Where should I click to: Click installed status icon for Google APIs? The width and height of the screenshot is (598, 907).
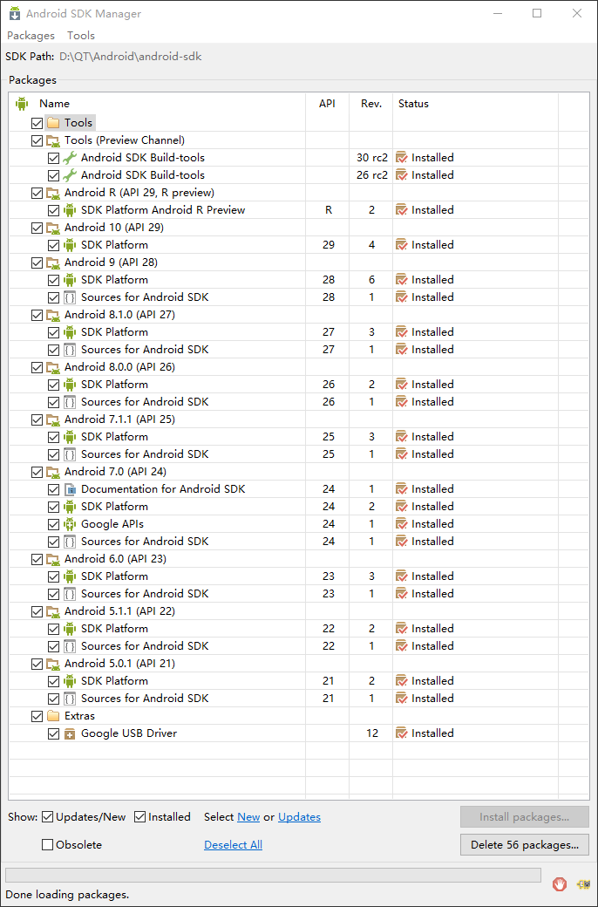[x=401, y=523]
